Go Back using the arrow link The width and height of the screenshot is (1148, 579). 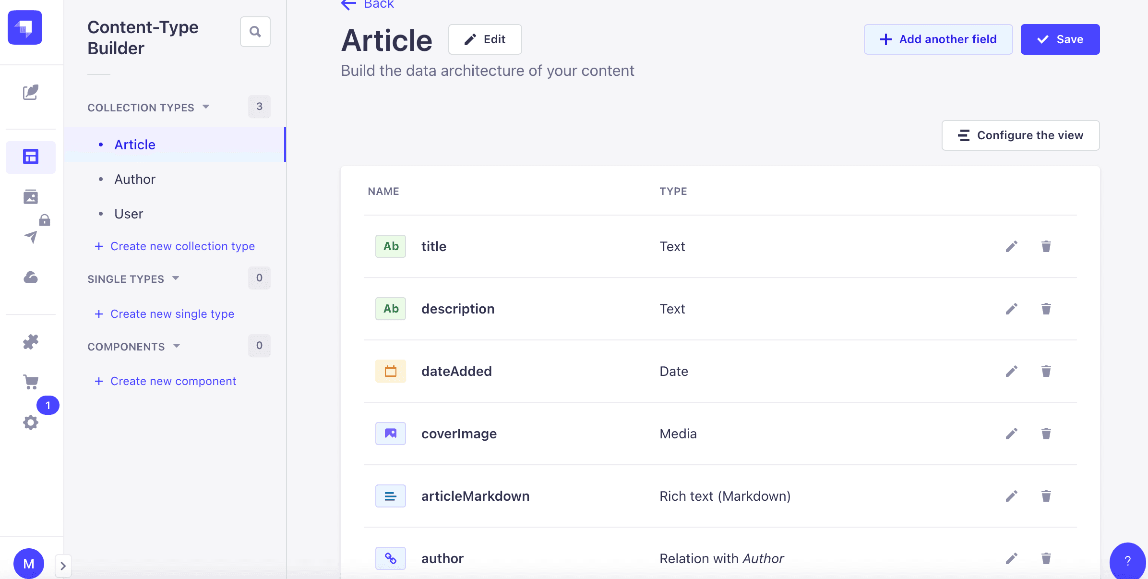pyautogui.click(x=368, y=4)
